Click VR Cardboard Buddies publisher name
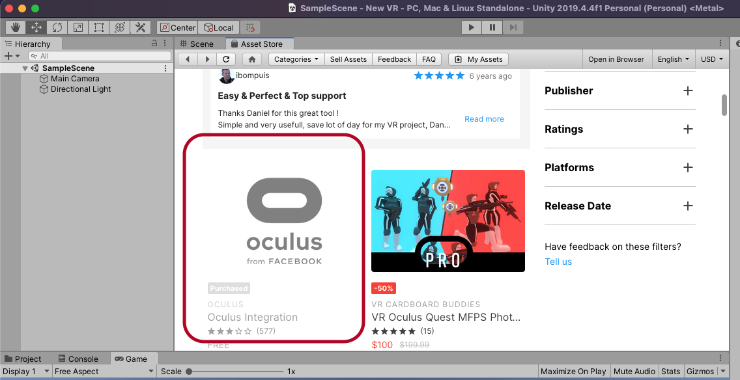This screenshot has width=740, height=380. (425, 304)
